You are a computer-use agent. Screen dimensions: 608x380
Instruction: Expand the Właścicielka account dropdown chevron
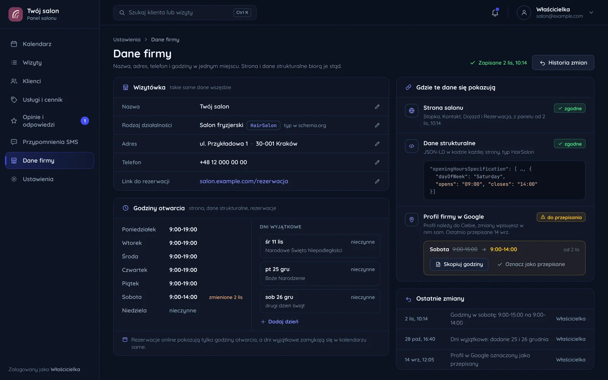pos(591,13)
